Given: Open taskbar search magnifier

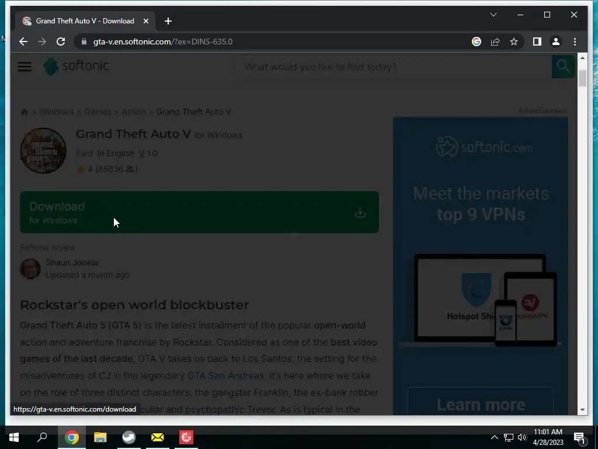Looking at the screenshot, I should [42, 437].
